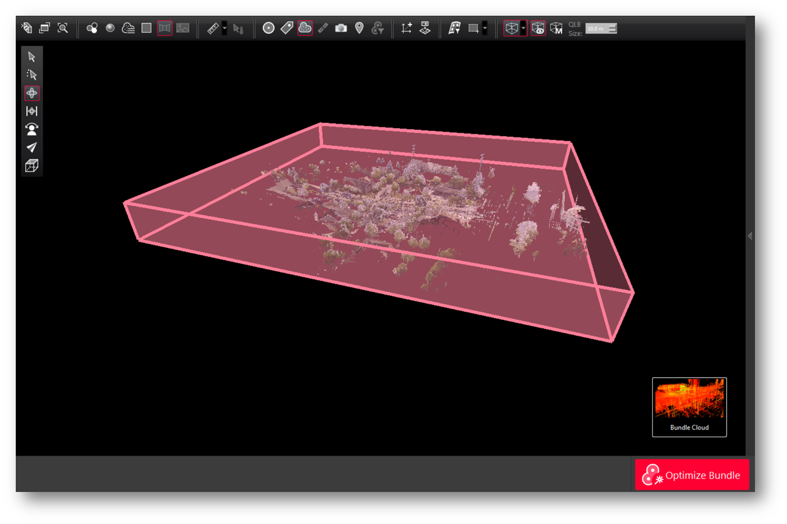Open the limit box dropdown arrow

tap(523, 29)
